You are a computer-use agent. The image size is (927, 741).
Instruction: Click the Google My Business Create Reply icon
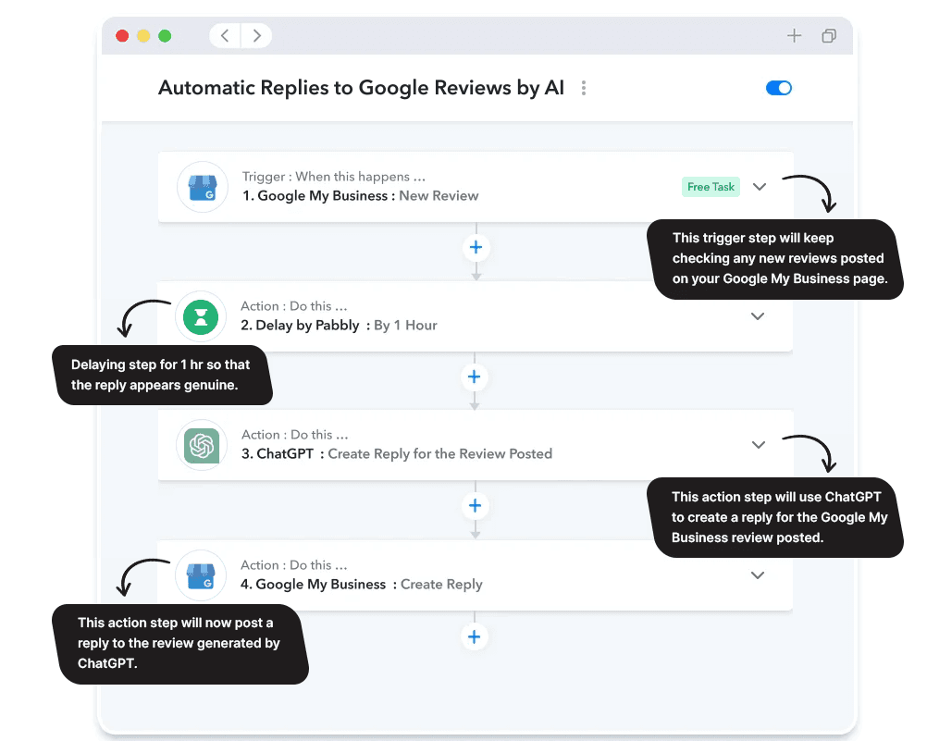[201, 575]
